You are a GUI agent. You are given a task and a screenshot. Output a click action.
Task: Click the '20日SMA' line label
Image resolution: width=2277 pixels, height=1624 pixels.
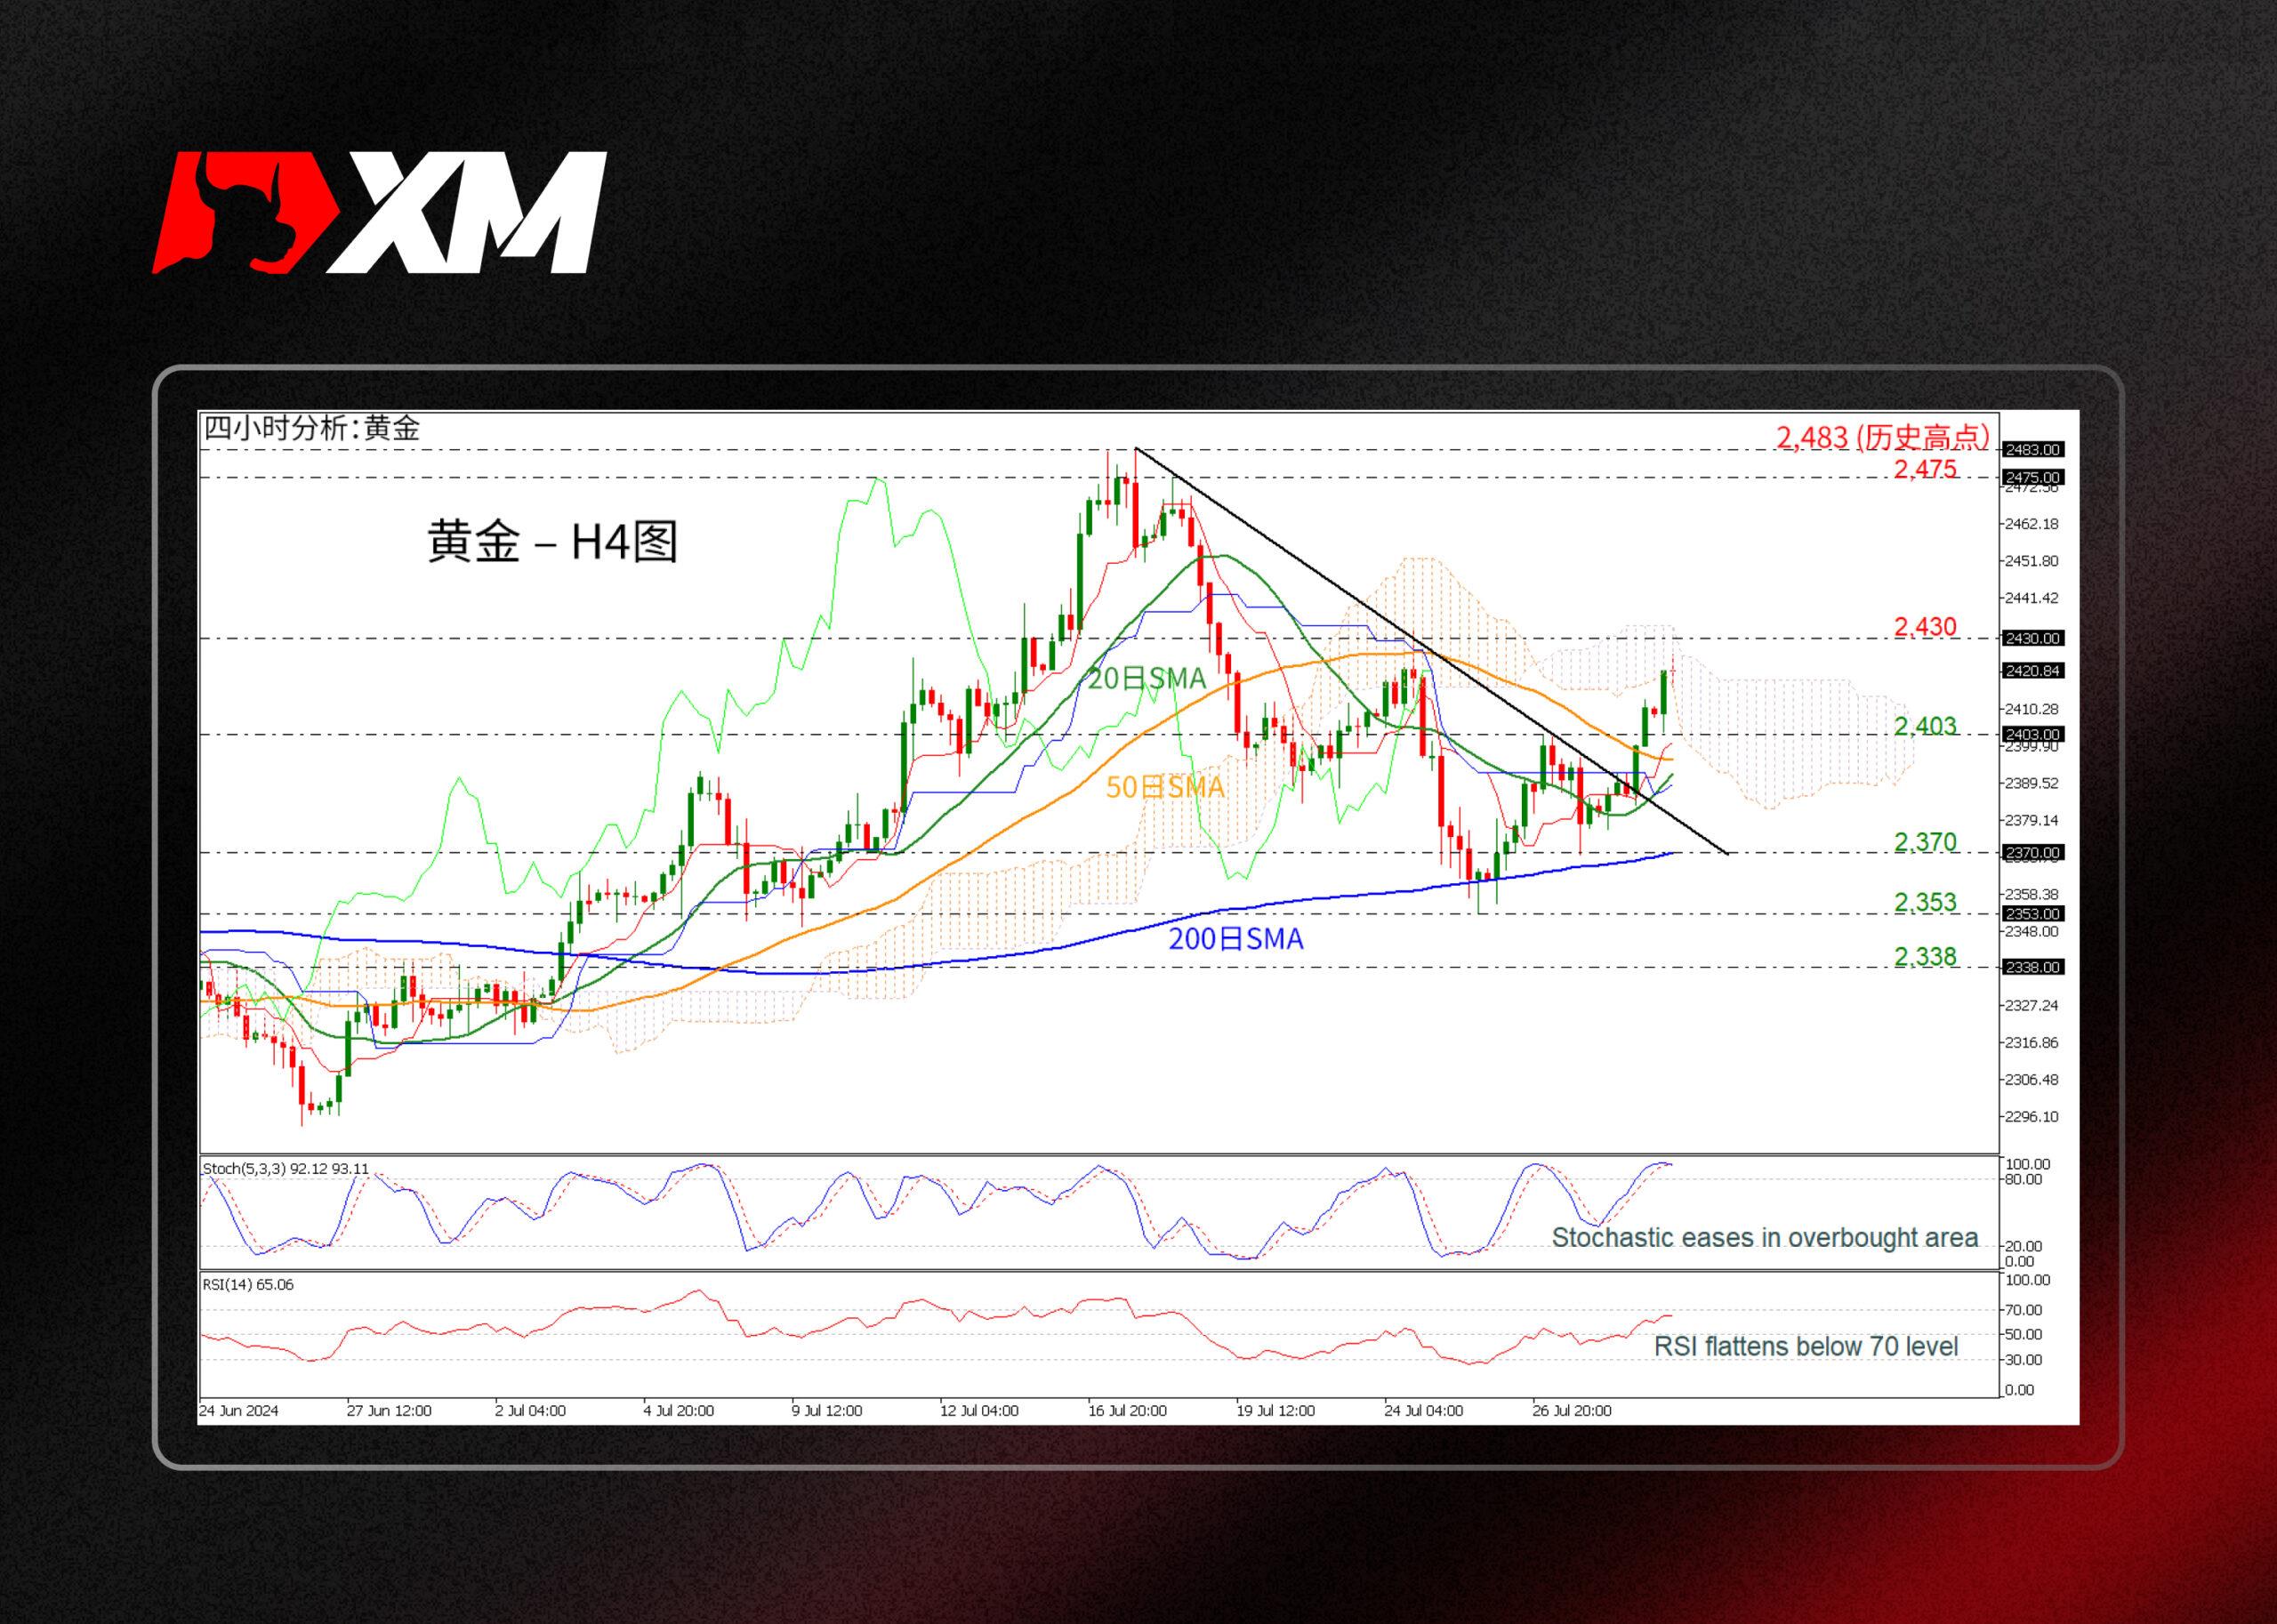click(x=1146, y=679)
